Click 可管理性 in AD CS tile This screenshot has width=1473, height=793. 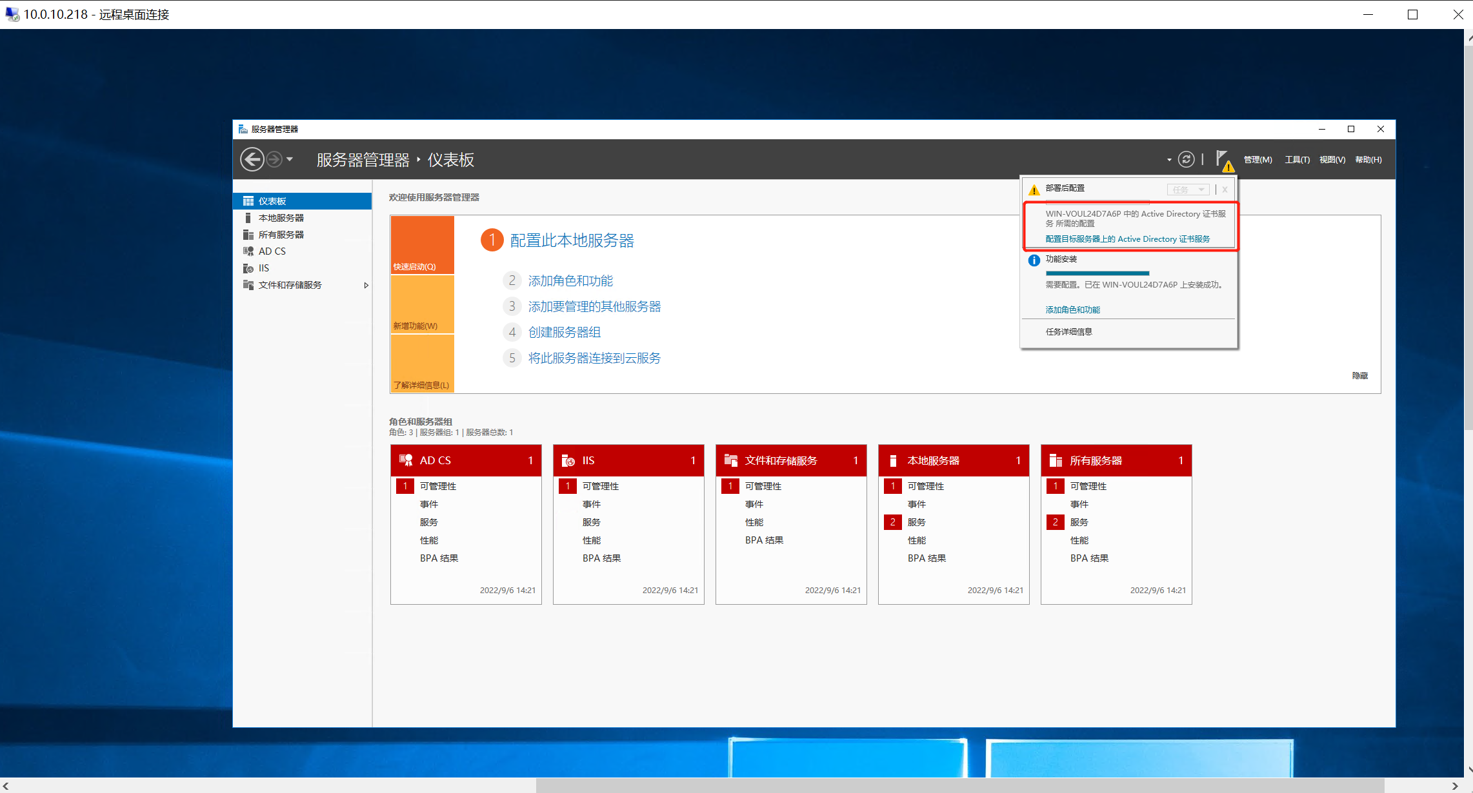click(x=437, y=486)
